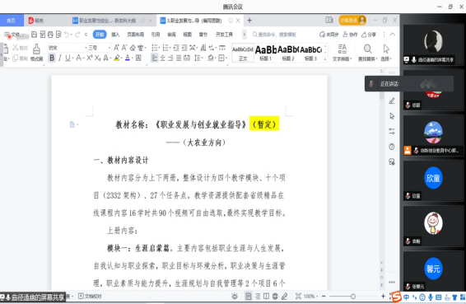Switch to the 插入 (Insert) ribbon tab
Viewport: 466px width, 304px height.
coord(115,35)
